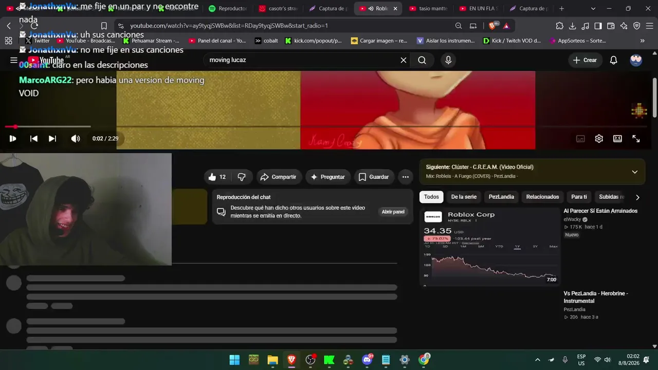This screenshot has width=658, height=370.
Task: Select the Para ti filter chip
Action: point(579,197)
